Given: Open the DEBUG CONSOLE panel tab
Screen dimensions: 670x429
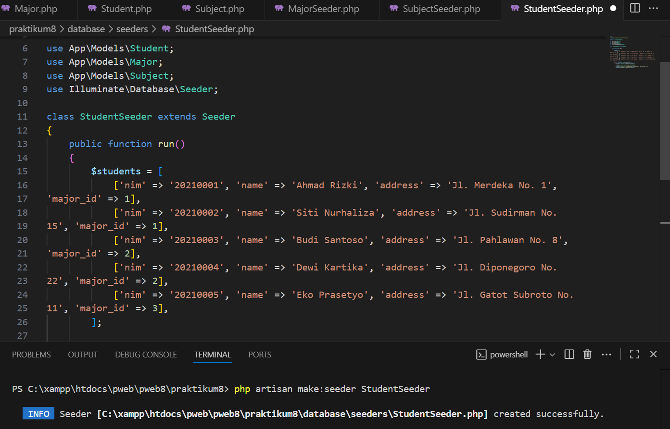Looking at the screenshot, I should point(146,355).
